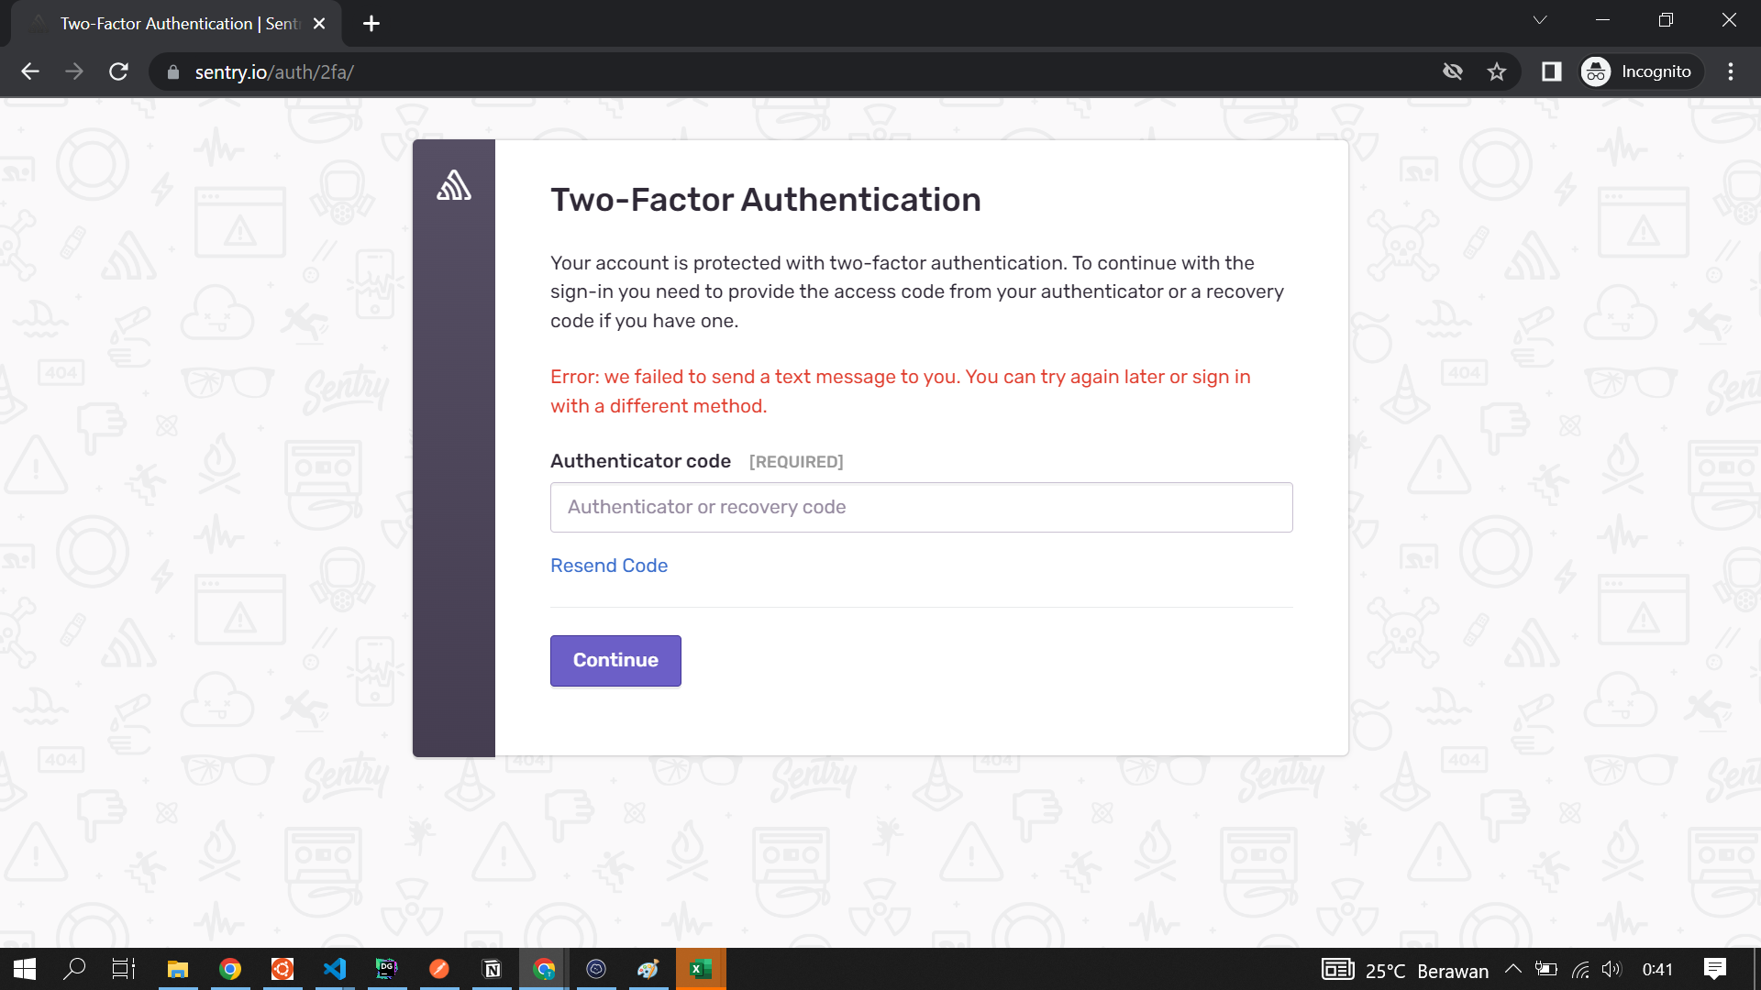Open Chrome's three-dot menu
Viewport: 1761px width, 990px height.
pos(1732,71)
